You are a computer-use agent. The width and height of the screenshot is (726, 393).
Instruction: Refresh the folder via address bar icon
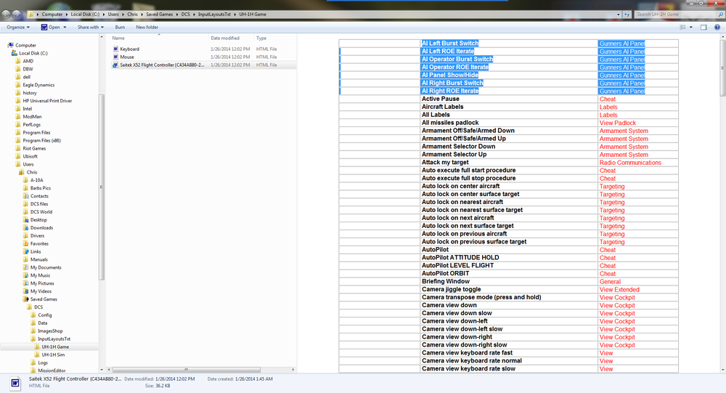coord(627,15)
